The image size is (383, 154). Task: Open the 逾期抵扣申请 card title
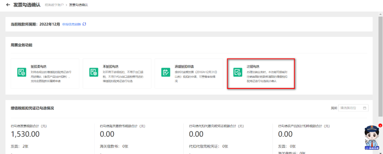183,67
